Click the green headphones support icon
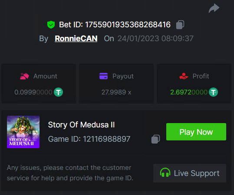The width and height of the screenshot is (234, 195). click(x=165, y=172)
